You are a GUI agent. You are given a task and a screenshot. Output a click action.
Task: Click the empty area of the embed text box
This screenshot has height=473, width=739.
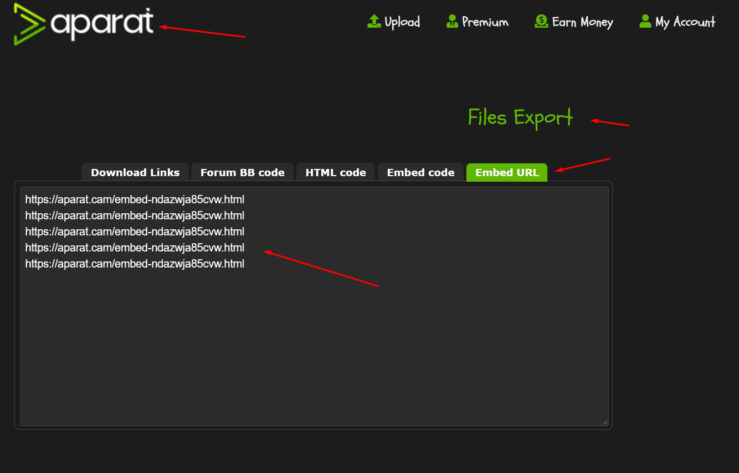(x=314, y=349)
